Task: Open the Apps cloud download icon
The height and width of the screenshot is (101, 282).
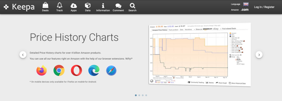Action: pos(74,6)
